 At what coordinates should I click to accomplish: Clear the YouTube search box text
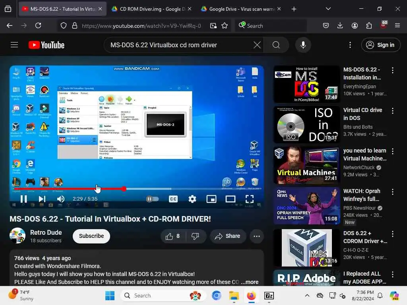pyautogui.click(x=257, y=45)
